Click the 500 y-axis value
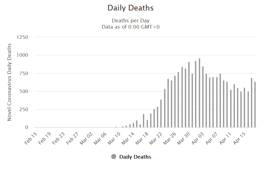 (x=24, y=92)
